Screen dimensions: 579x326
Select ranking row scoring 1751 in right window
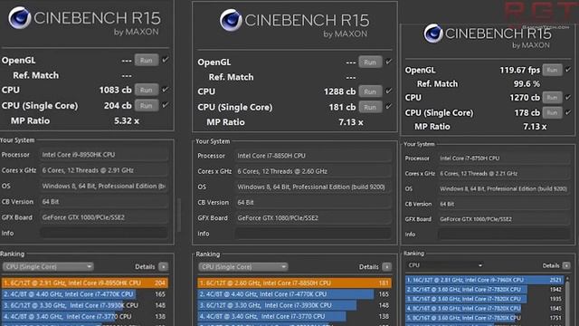[x=485, y=318]
